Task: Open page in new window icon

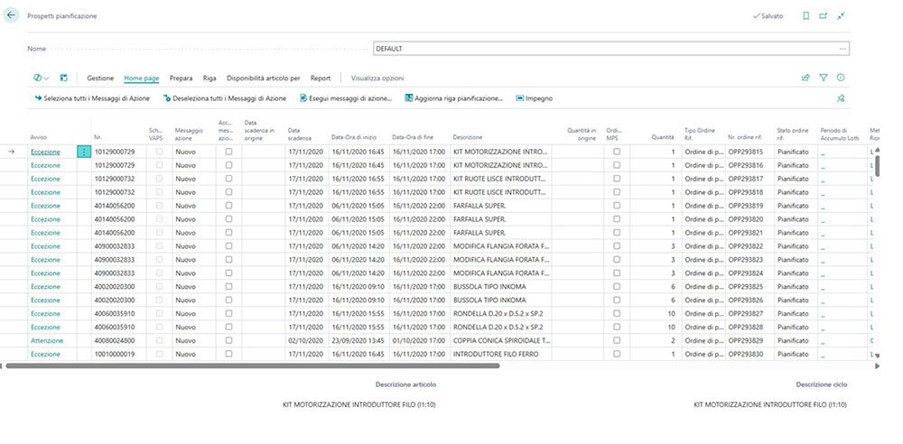Action: (x=824, y=16)
